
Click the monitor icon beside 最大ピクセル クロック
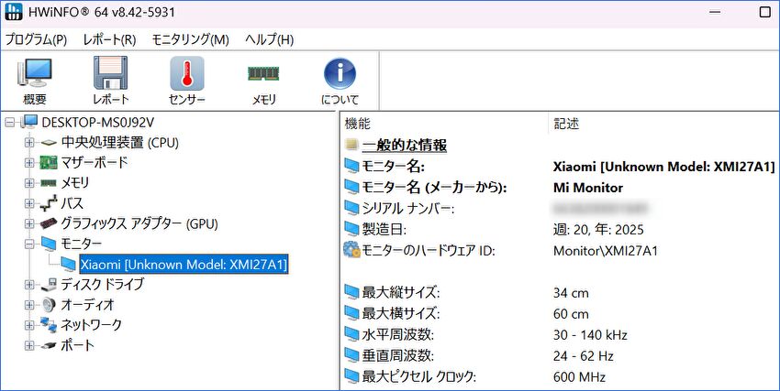point(351,376)
